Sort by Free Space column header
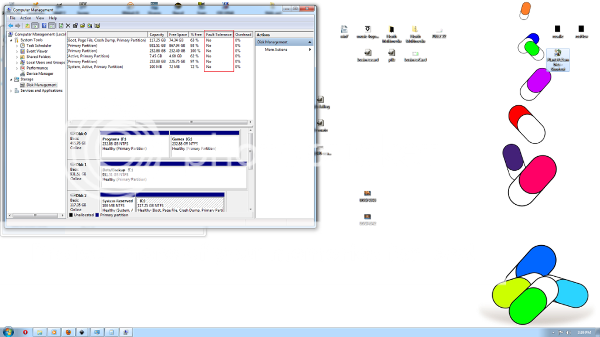This screenshot has width=600, height=337. pos(178,35)
